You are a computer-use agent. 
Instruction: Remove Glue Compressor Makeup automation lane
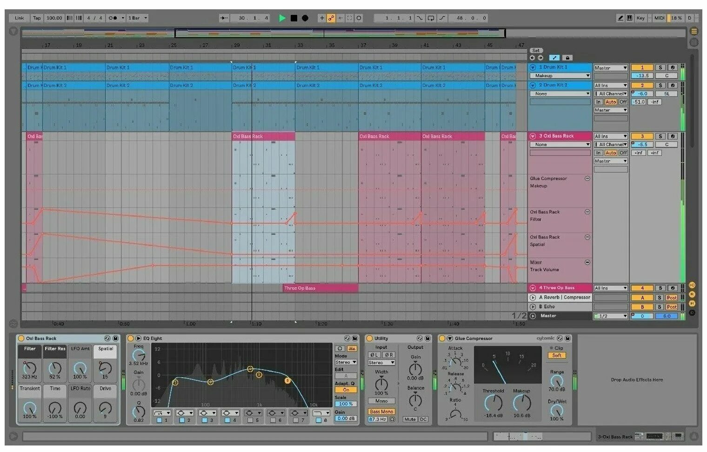click(x=587, y=179)
